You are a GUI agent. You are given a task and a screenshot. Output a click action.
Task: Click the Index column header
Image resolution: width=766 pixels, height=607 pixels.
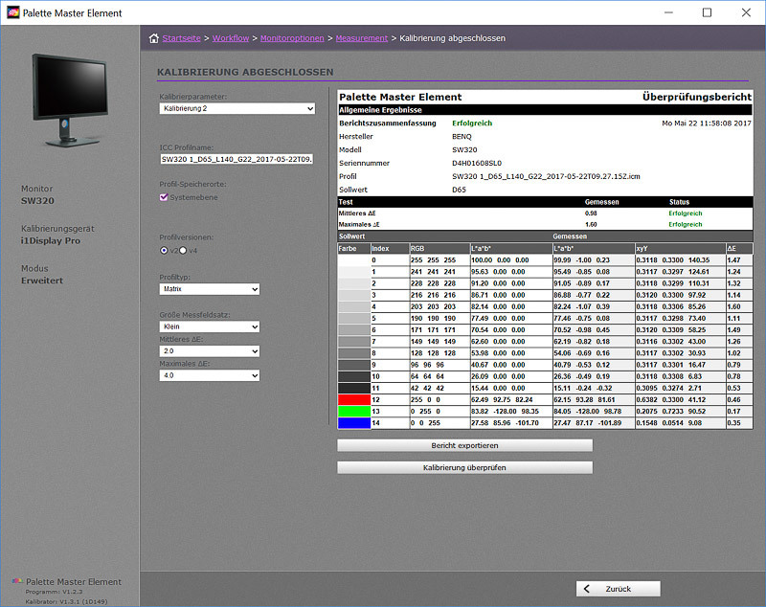390,249
